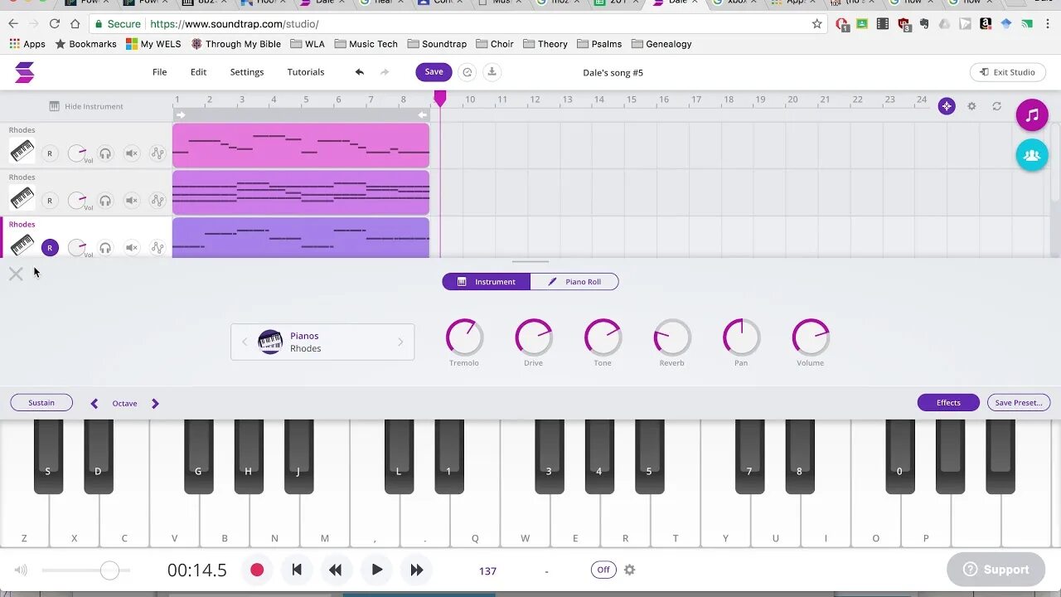Expand the next instrument with the right arrow
Viewport: 1061px width, 597px height.
pyautogui.click(x=400, y=342)
